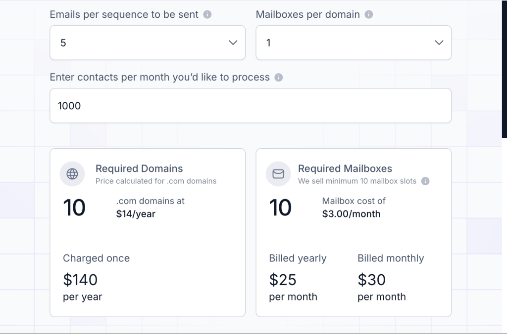Click the Required Mailboxes card heading
The height and width of the screenshot is (334, 507).
[344, 168]
